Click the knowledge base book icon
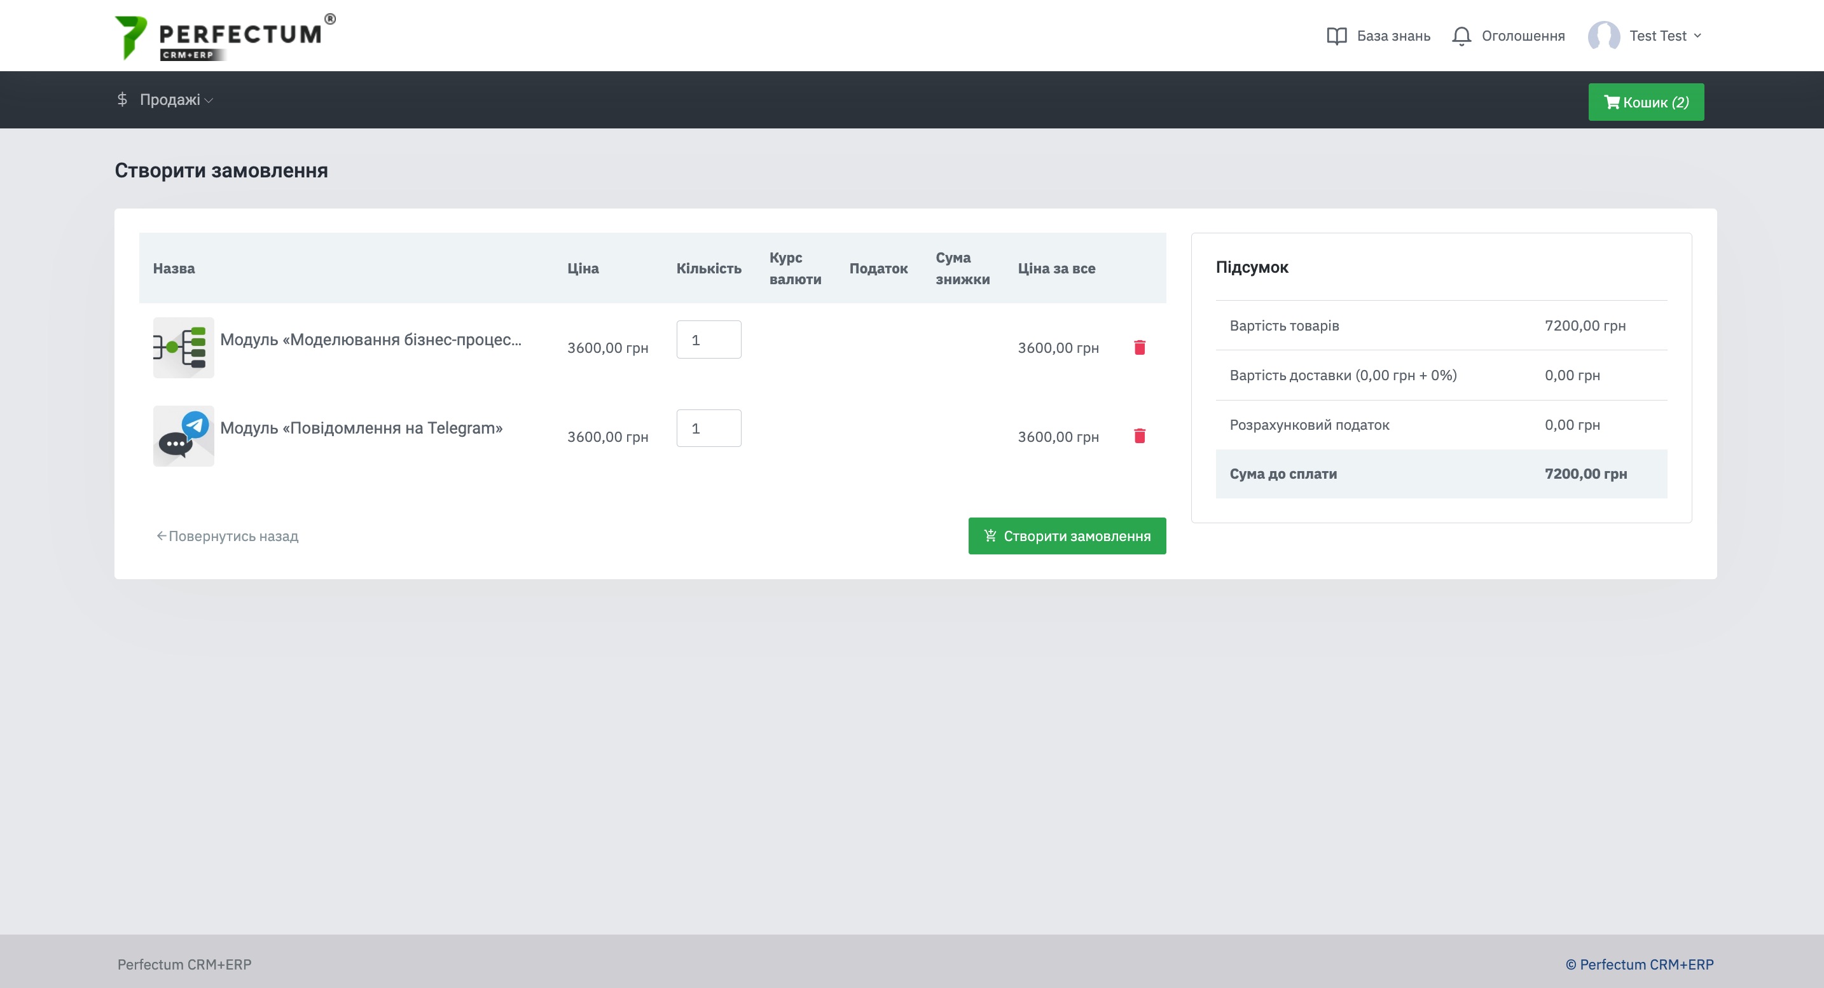Screen dimensions: 1824x988 tap(1336, 36)
